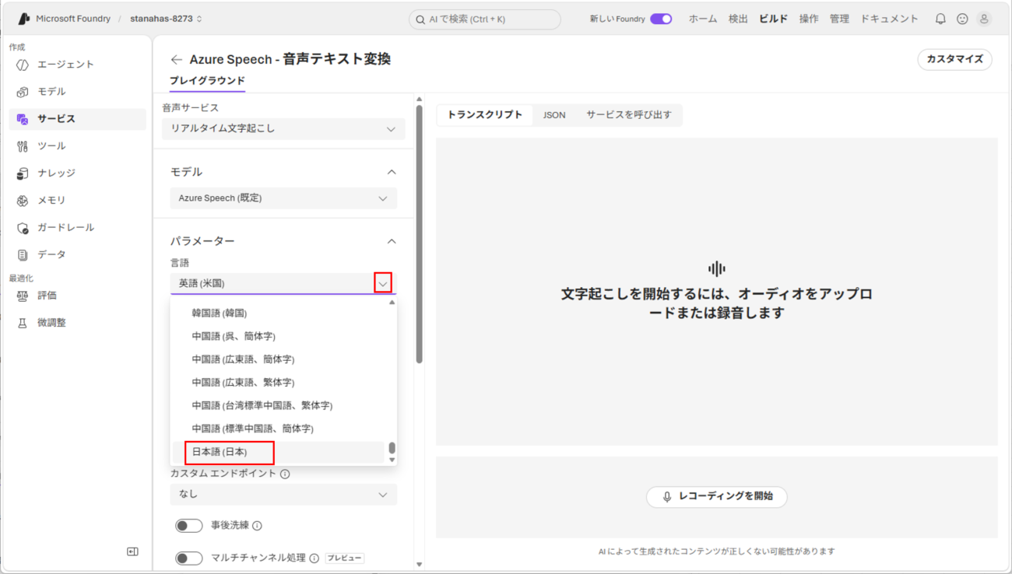Screen dimensions: 1012x574
Task: Open the ドキュメント link in top navigation
Action: [889, 19]
